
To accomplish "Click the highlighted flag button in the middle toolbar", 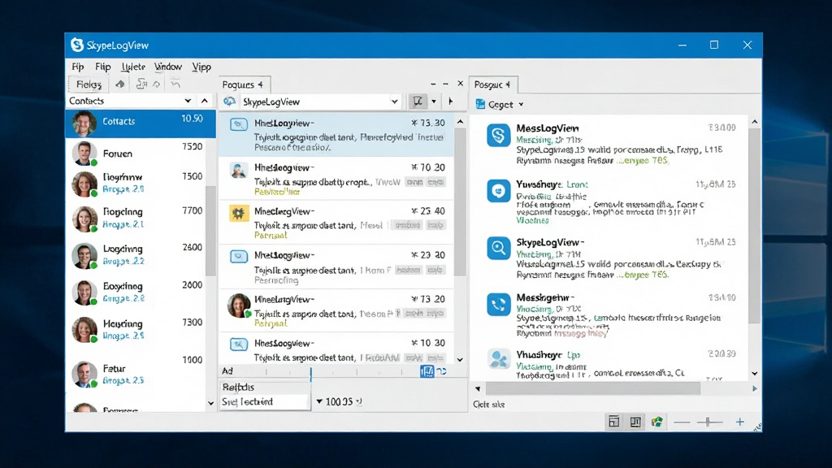I will (x=418, y=102).
